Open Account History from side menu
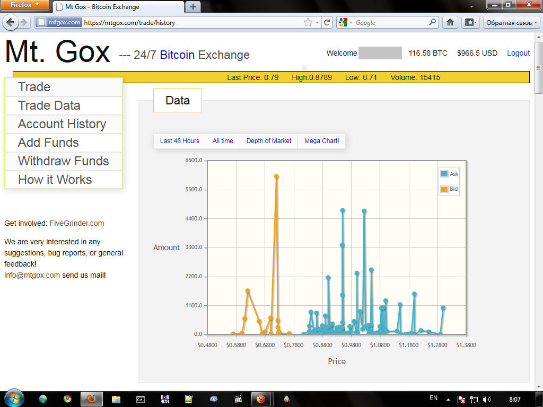 (62, 124)
